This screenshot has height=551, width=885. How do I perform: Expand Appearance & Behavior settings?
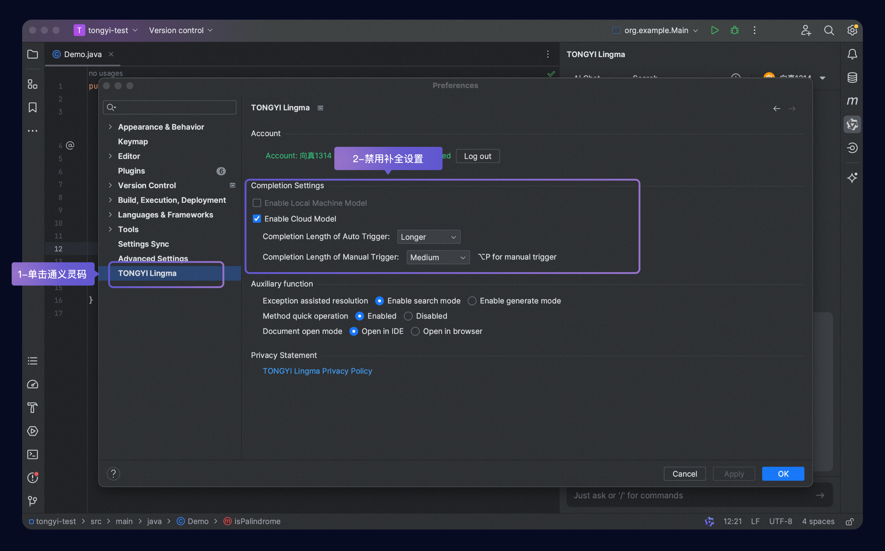click(x=110, y=127)
